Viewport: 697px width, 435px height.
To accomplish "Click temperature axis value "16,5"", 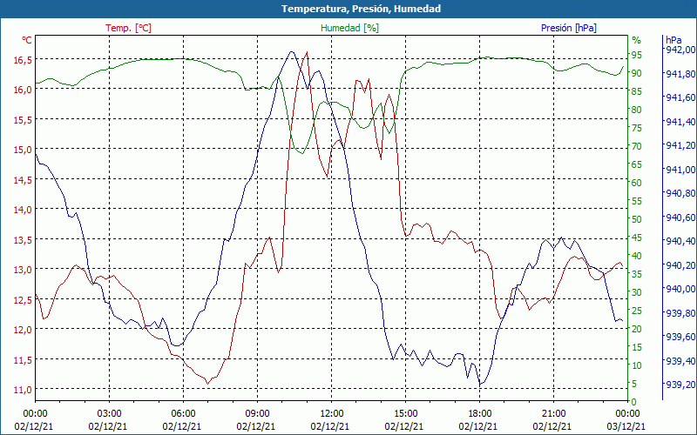I will point(24,61).
